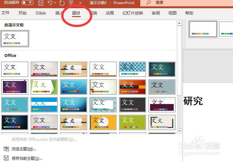The width and height of the screenshot is (233, 161).
Task: Choose the blue and white banded theme
Action: [x=44, y=105]
